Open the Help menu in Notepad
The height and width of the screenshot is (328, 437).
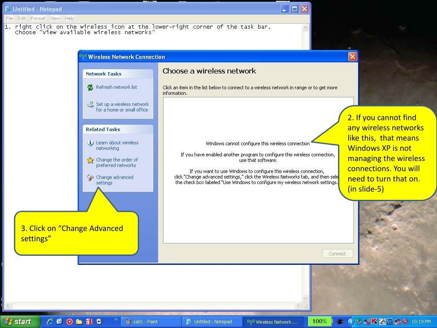(70, 18)
